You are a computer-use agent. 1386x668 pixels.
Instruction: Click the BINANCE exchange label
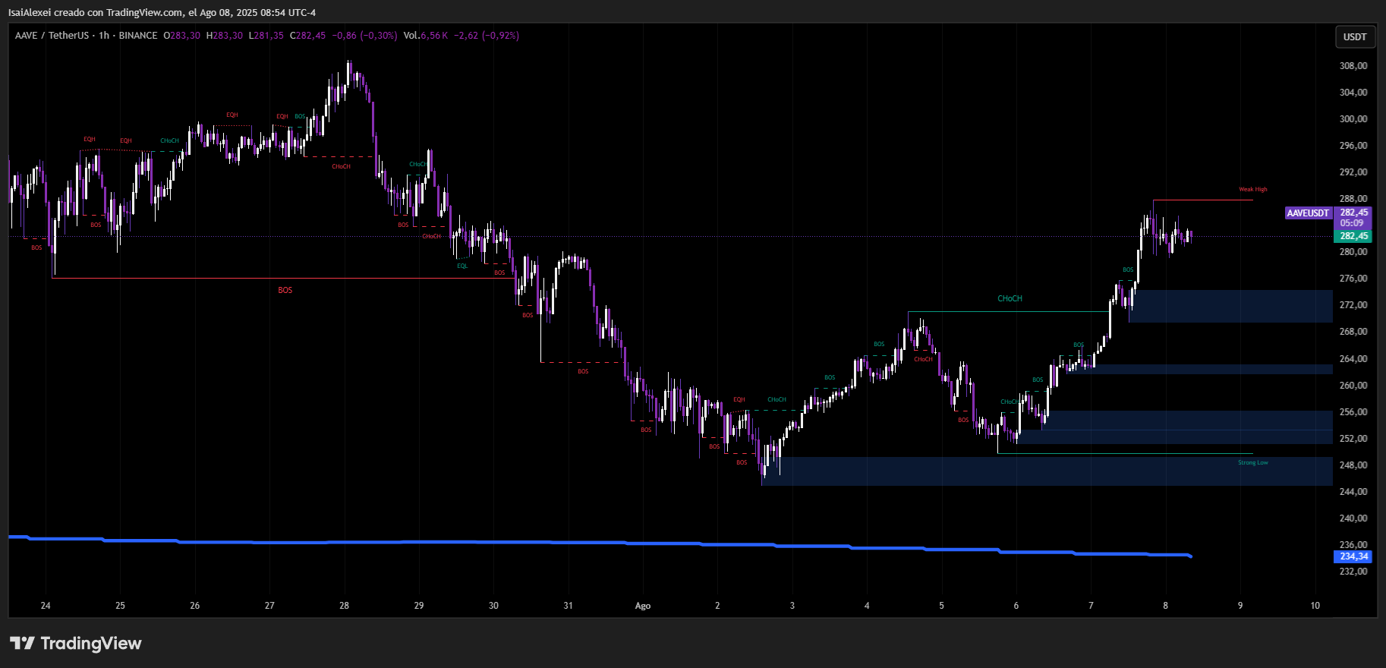tap(138, 36)
